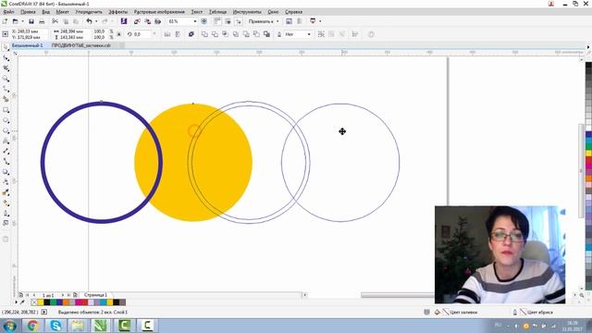The height and width of the screenshot is (333, 592).
Task: Select the Artistic Media tool
Action: tap(6, 99)
